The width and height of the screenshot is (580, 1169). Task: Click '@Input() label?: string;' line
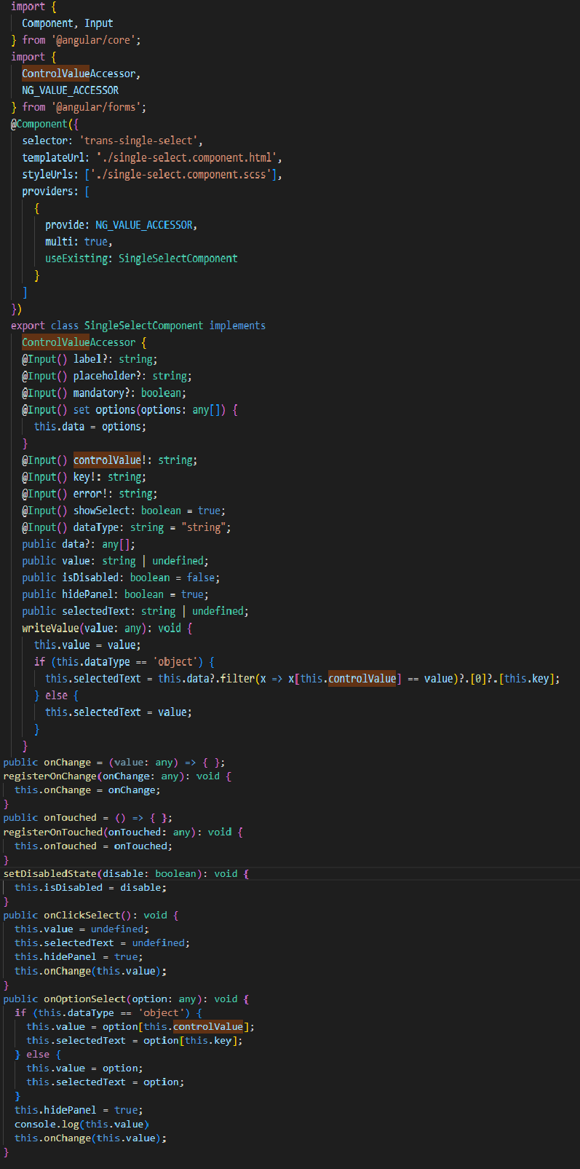click(x=90, y=359)
